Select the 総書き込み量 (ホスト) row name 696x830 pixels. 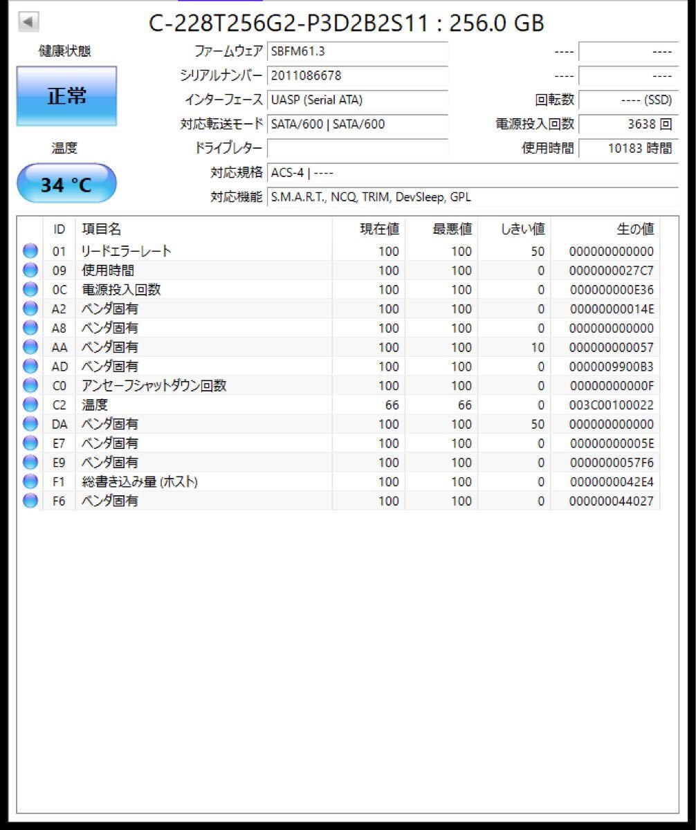(x=140, y=481)
